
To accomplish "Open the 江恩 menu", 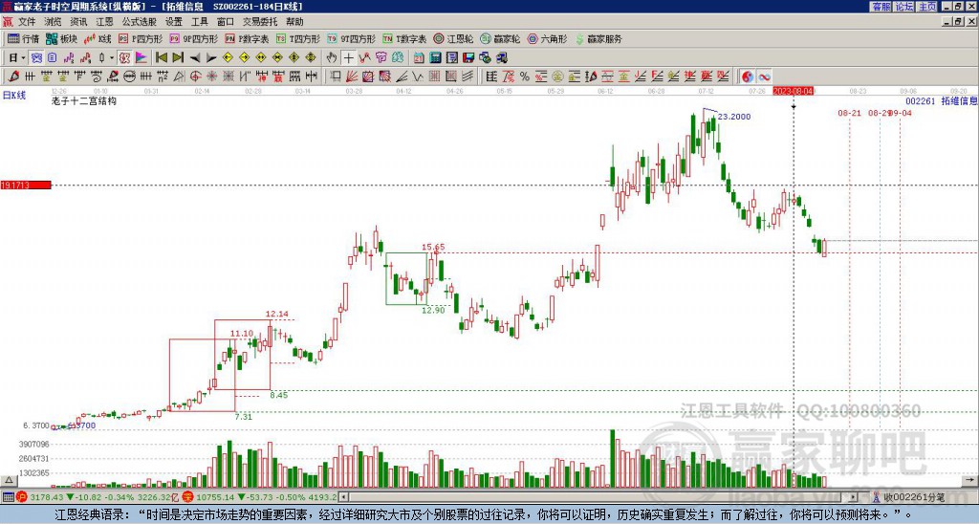I will pyautogui.click(x=104, y=22).
